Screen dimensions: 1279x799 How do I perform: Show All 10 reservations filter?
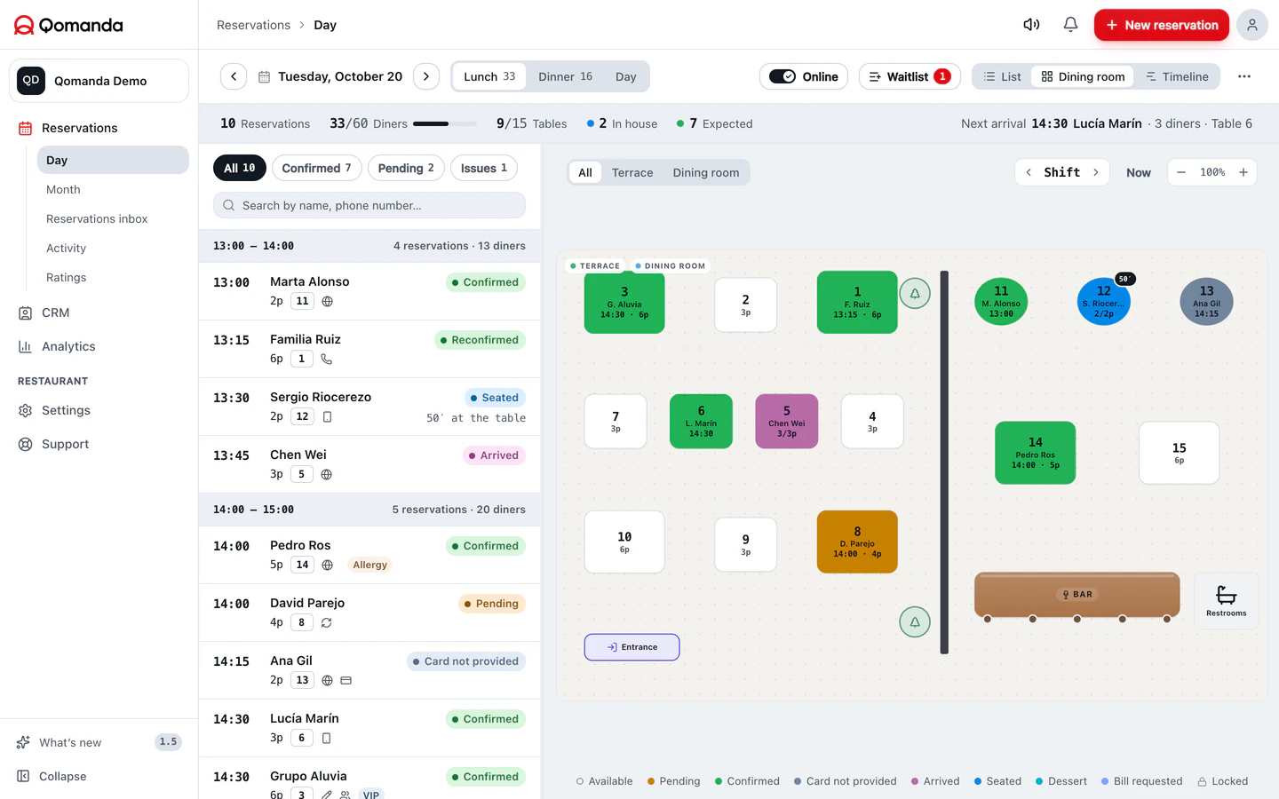(239, 168)
